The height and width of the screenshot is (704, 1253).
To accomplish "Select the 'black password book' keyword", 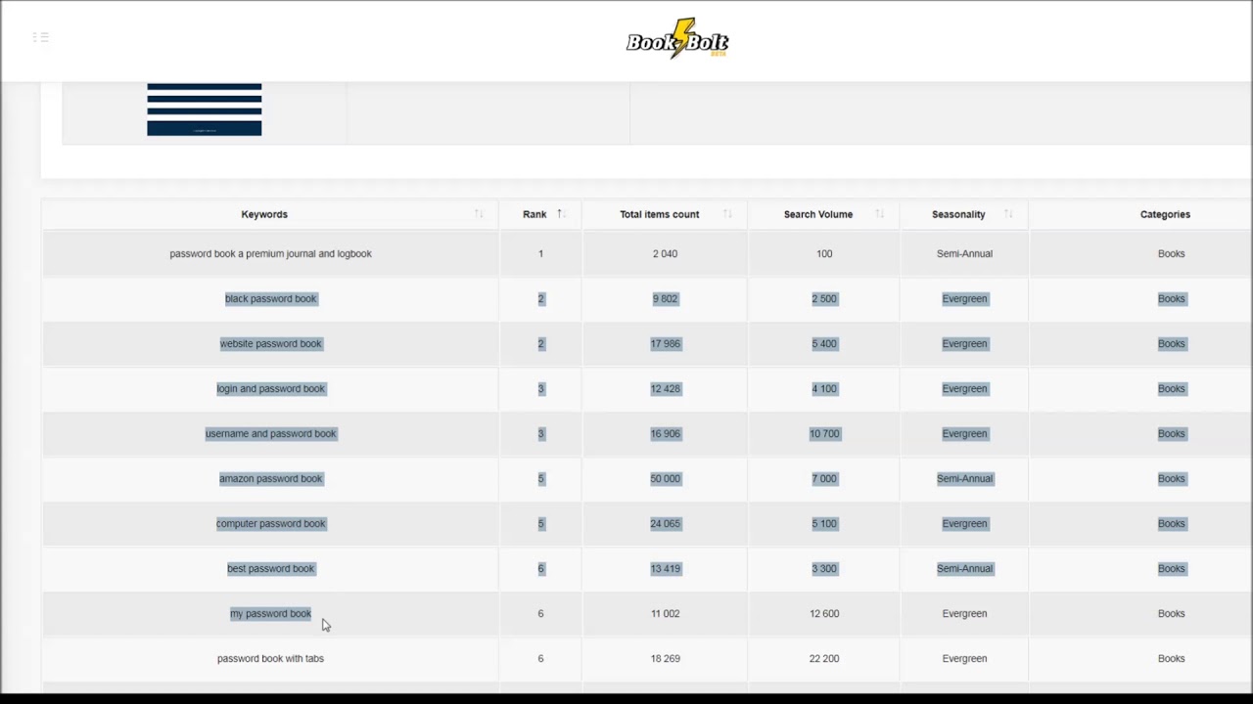I will point(271,298).
